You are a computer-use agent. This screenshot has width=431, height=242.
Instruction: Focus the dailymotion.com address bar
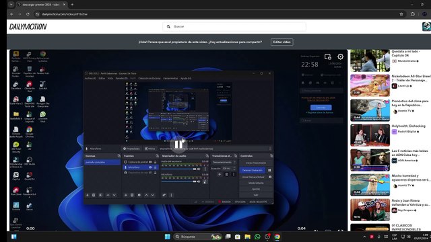point(217,14)
